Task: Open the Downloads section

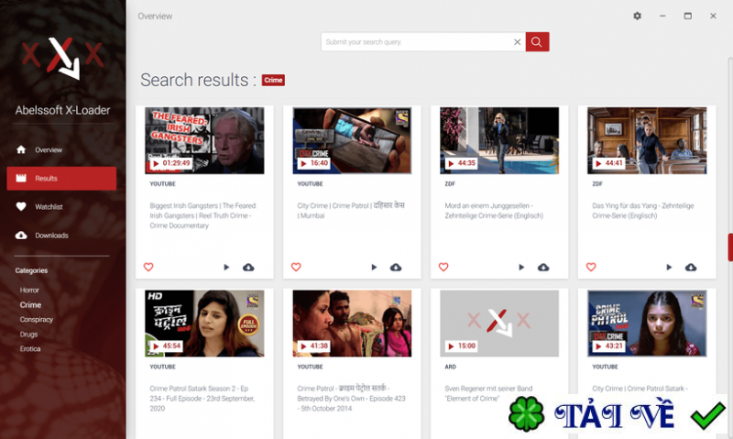Action: coord(61,236)
